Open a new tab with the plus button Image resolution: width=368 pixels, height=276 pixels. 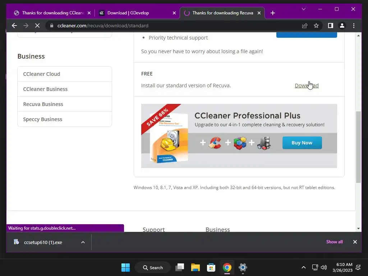tap(272, 13)
